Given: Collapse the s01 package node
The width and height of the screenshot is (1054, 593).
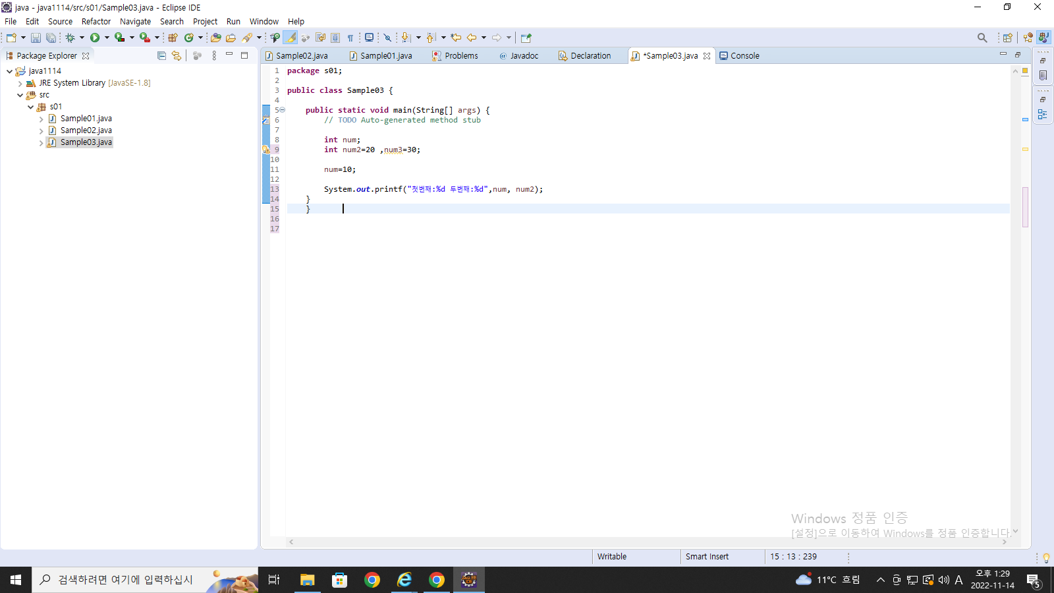Looking at the screenshot, I should click(30, 107).
